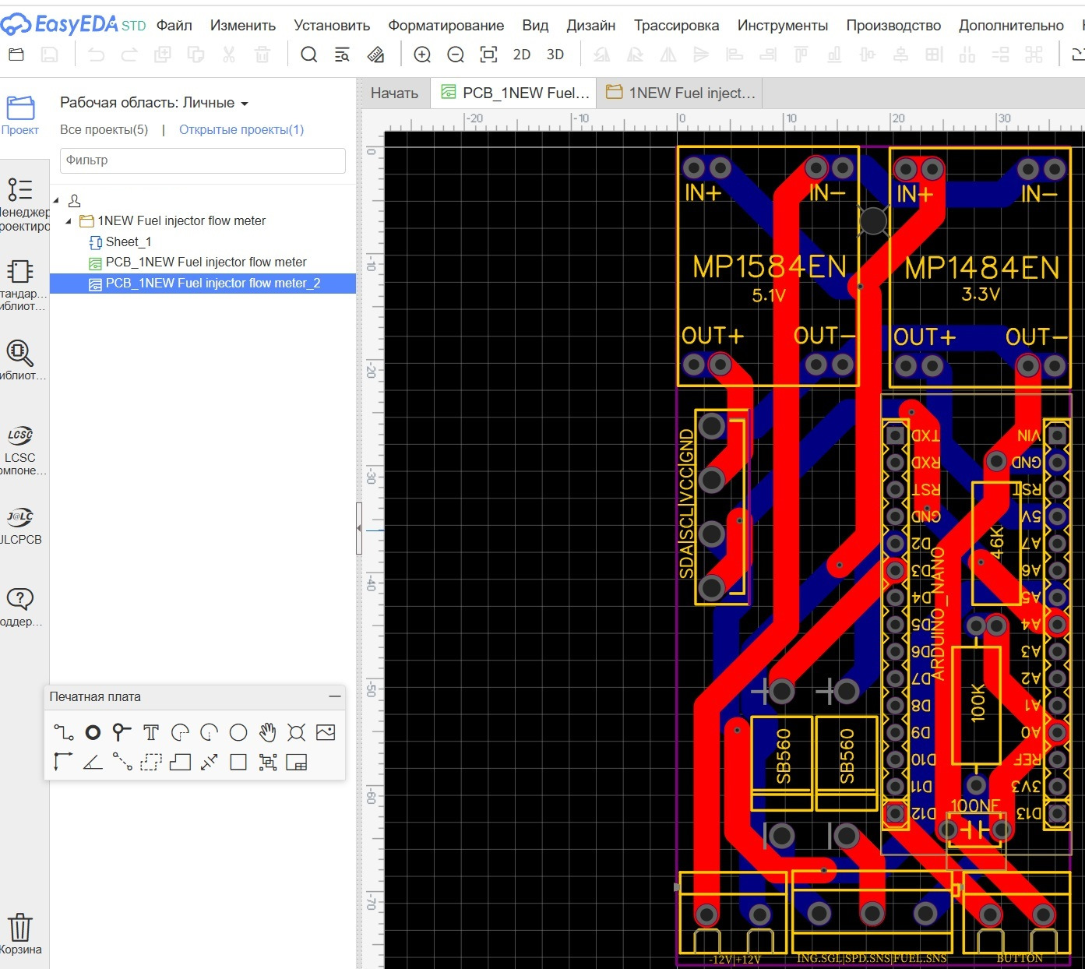The image size is (1085, 969).
Task: Choose the Text tool in PCB tools
Action: [151, 732]
